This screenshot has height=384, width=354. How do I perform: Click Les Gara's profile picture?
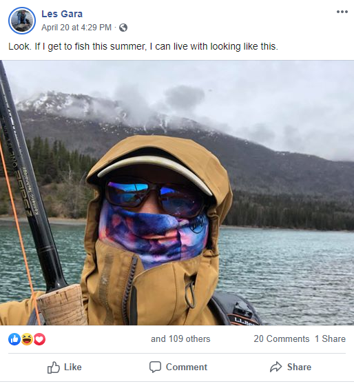pyautogui.click(x=22, y=21)
